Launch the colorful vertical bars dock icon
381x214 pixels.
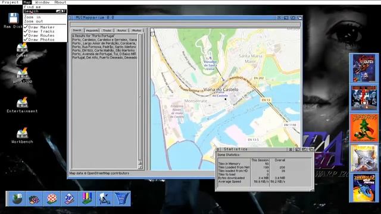pyautogui.click(x=87, y=199)
